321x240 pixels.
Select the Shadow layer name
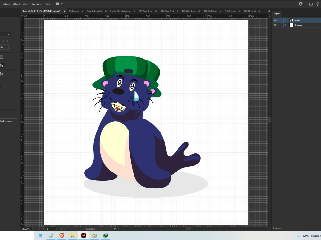click(298, 25)
